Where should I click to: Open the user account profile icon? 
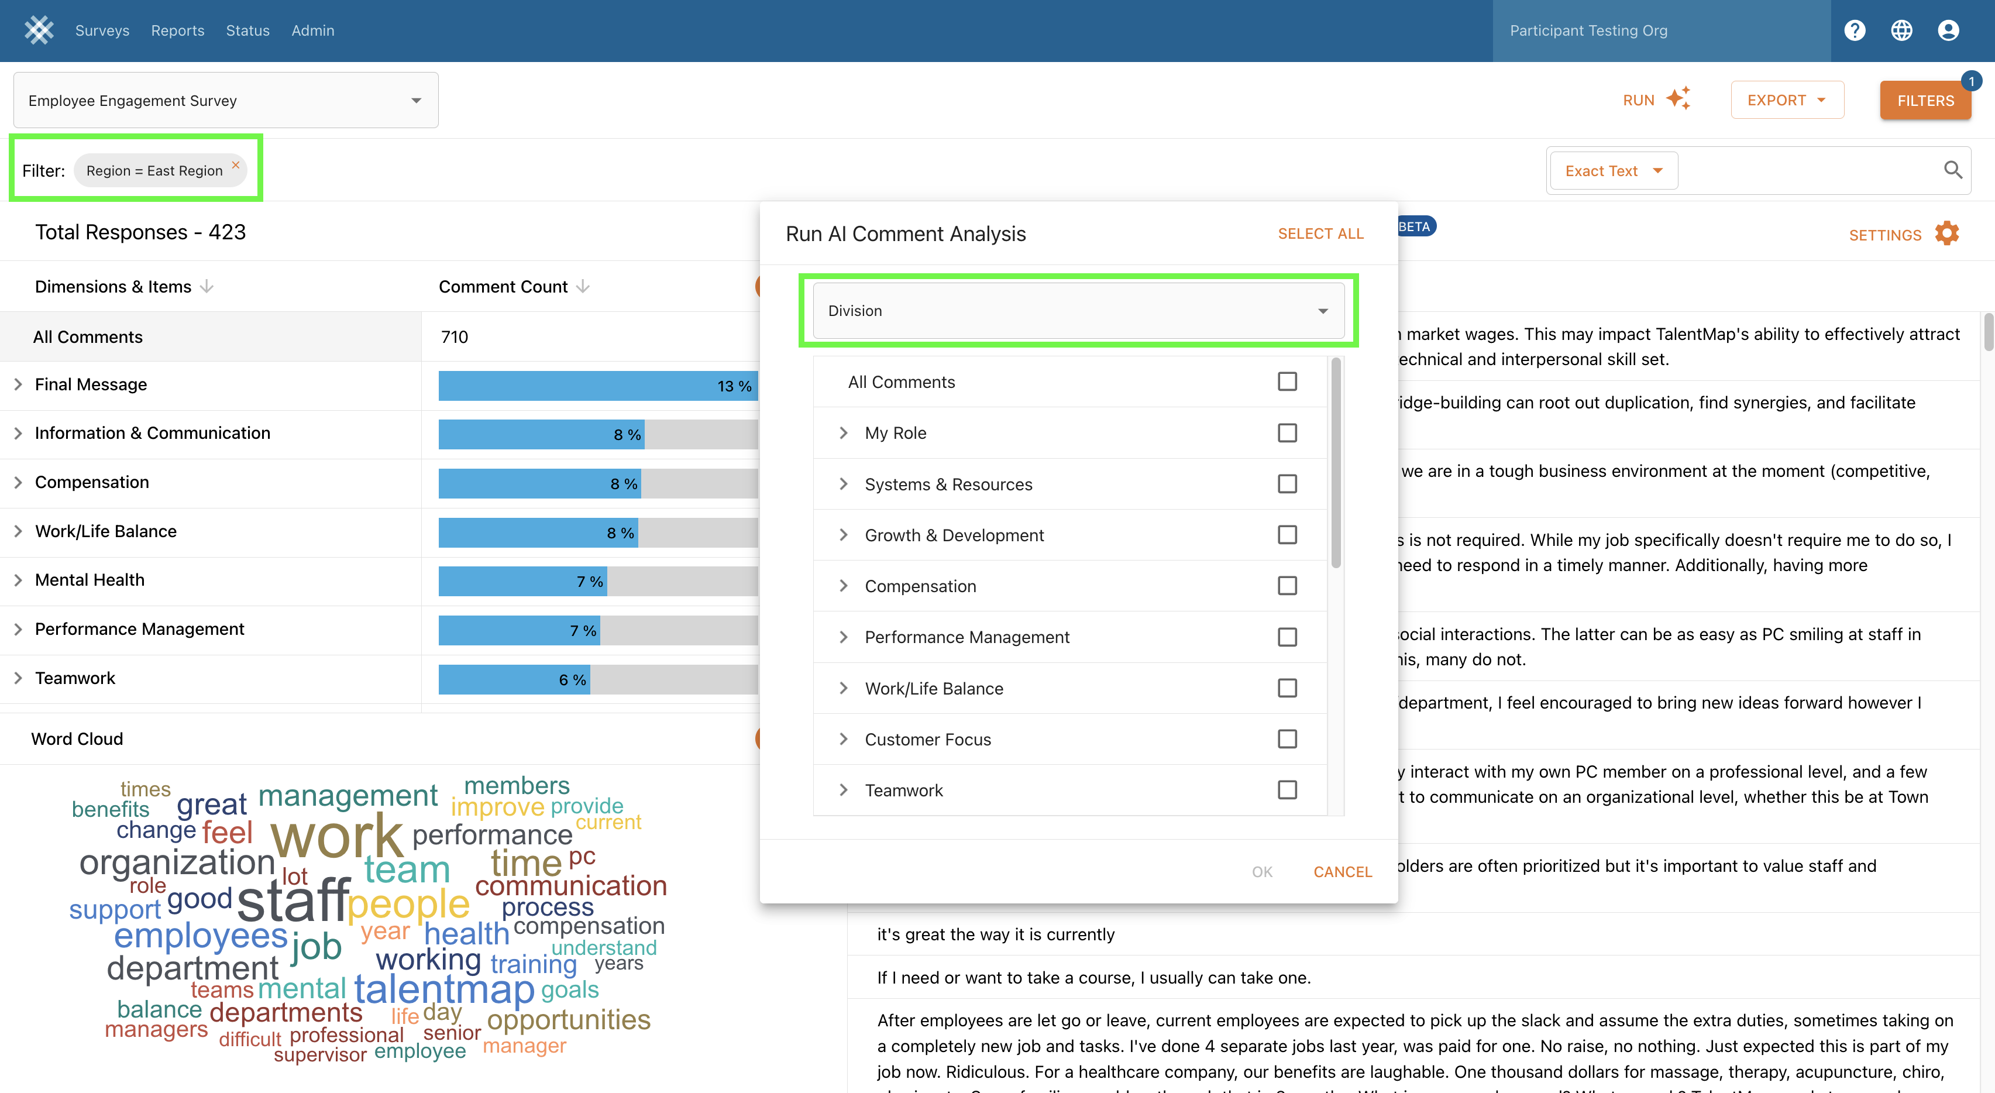point(1949,30)
